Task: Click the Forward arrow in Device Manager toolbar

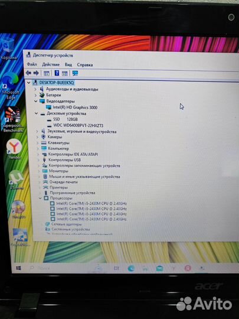Action: 36,73
